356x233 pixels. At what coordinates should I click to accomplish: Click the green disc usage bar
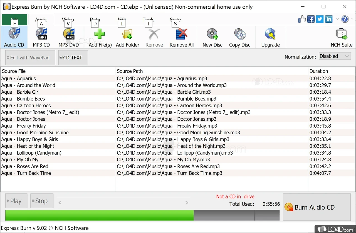[x=99, y=215]
